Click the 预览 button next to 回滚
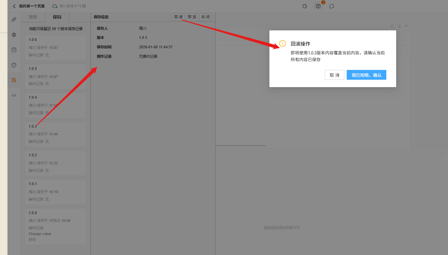This screenshot has width=448, height=255. click(x=191, y=17)
